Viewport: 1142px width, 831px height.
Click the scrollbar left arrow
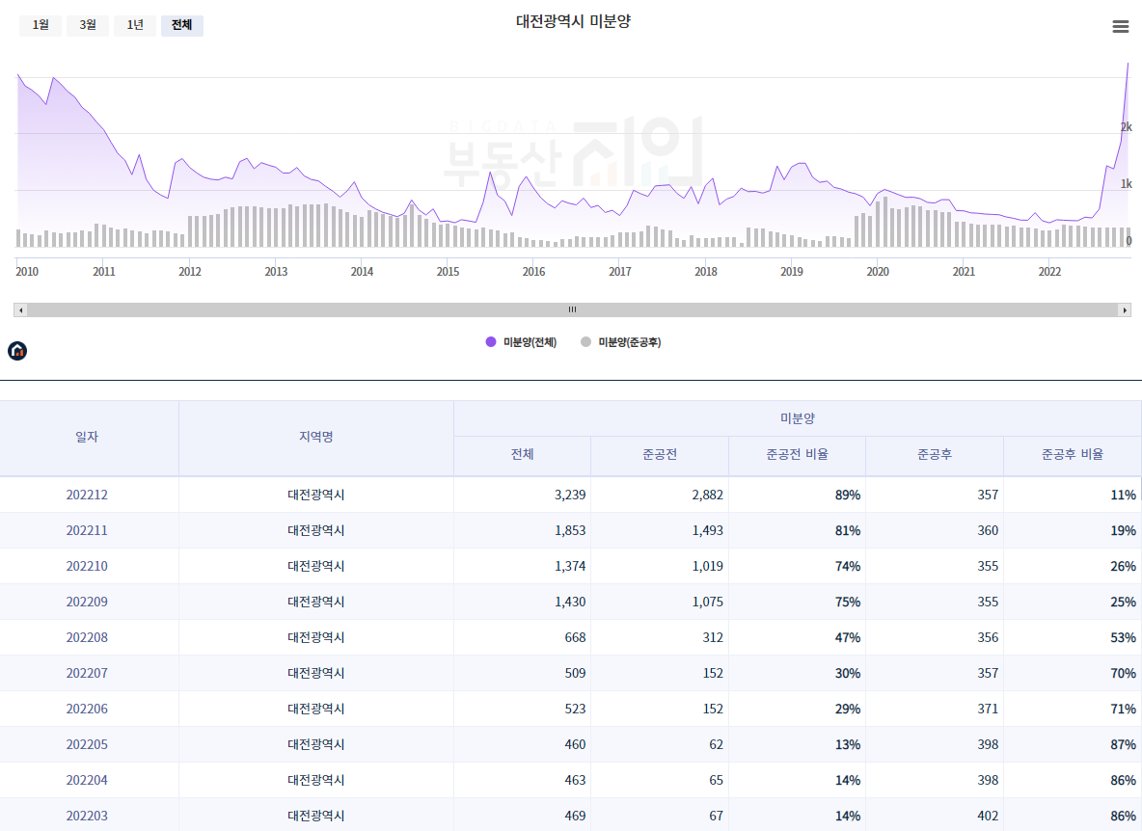click(20, 310)
